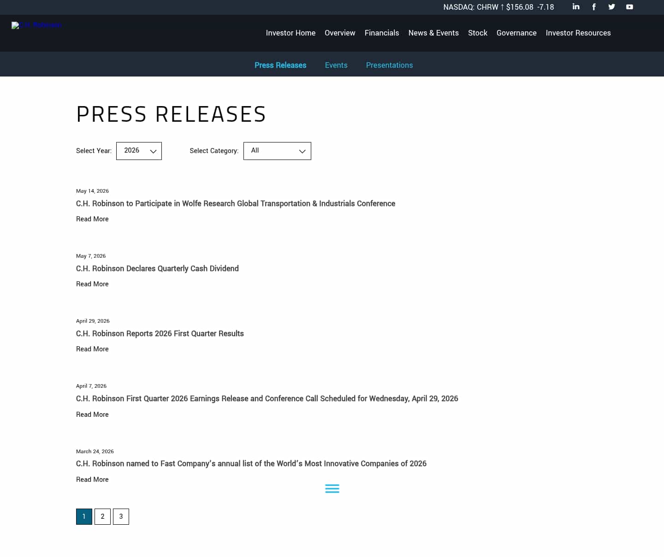This screenshot has width=664, height=557.
Task: Switch to the Presentations tab
Action: click(x=389, y=65)
